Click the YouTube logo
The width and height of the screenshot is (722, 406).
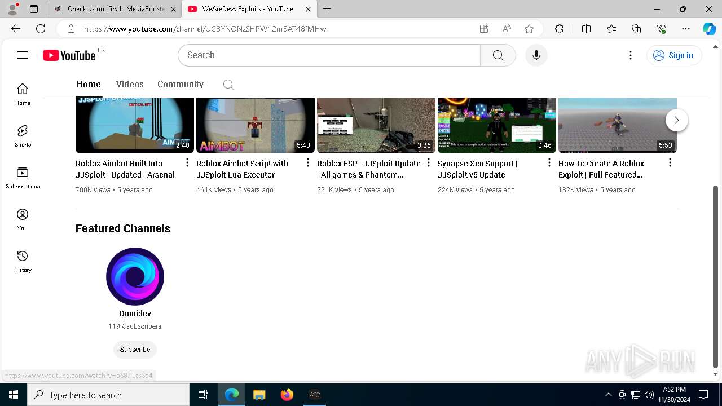69,55
